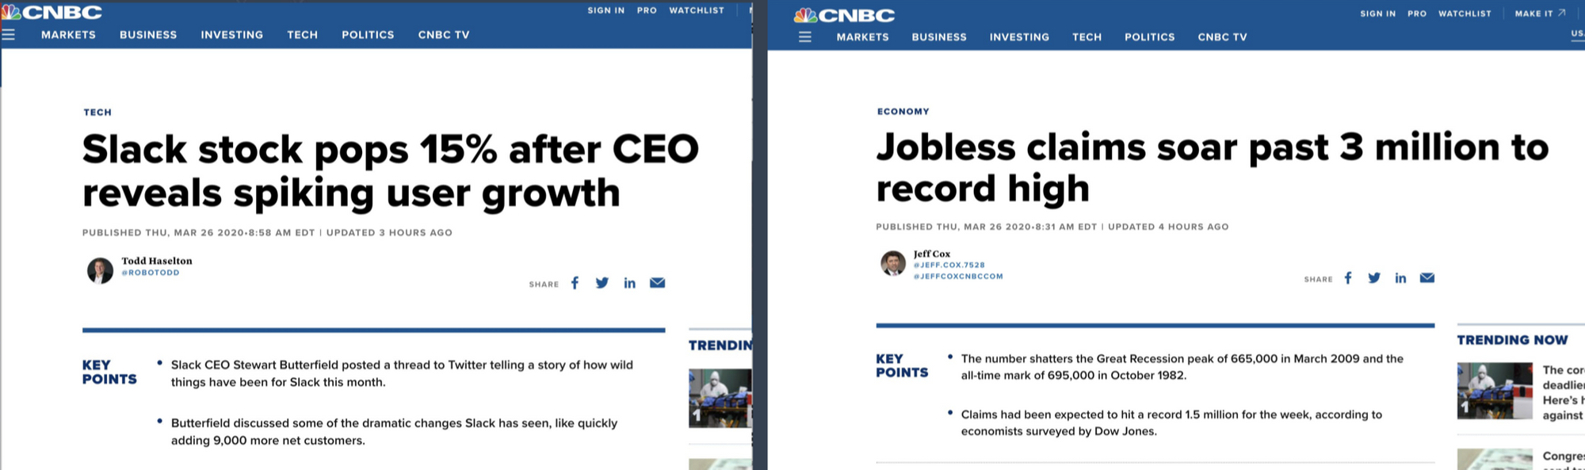Open hamburger menu on the Jobless claims page
1585x470 pixels.
[805, 37]
